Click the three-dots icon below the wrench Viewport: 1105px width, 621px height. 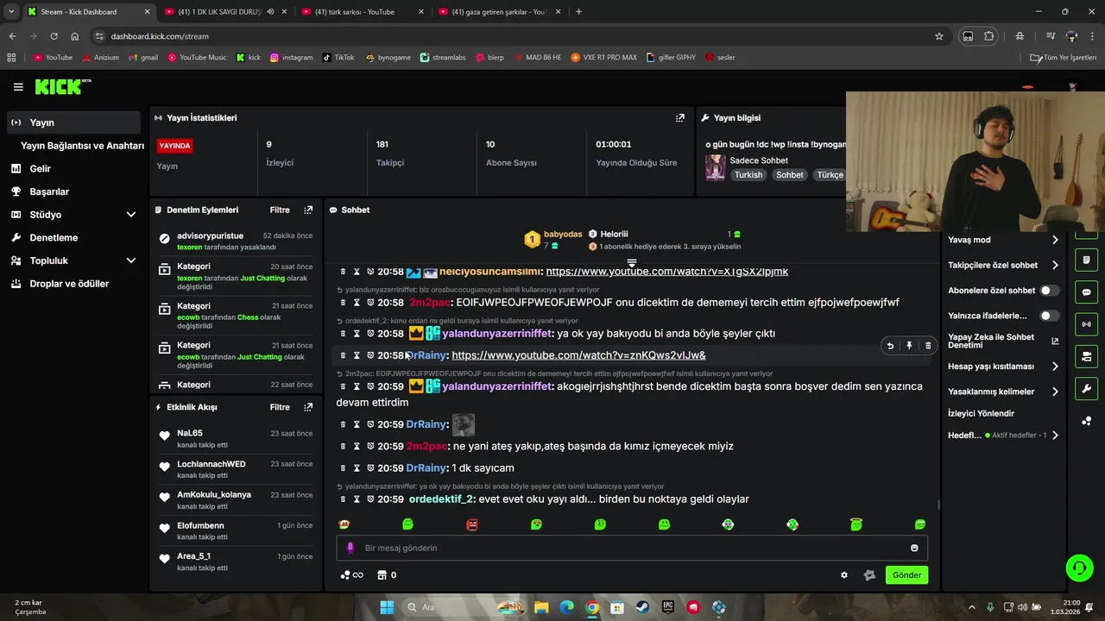pos(1086,421)
